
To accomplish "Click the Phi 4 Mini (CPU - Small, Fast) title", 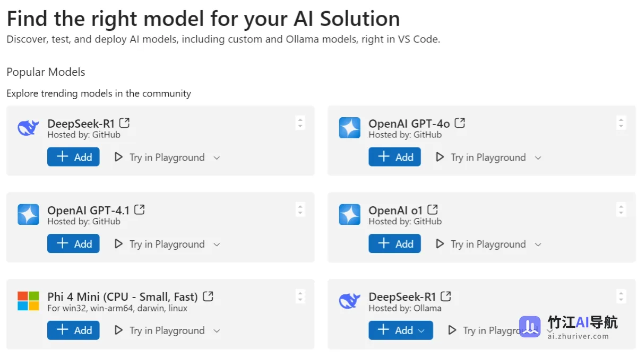I will point(123,296).
